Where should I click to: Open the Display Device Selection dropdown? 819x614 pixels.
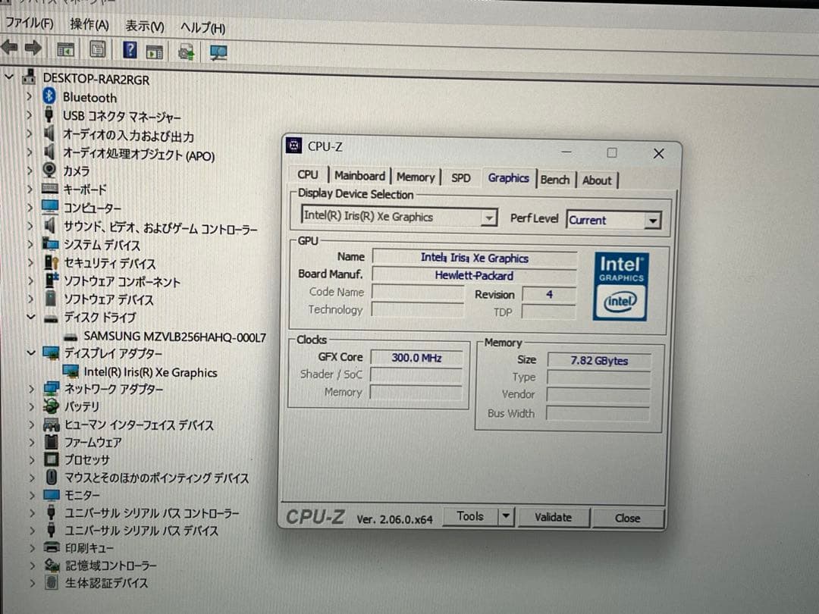[488, 218]
